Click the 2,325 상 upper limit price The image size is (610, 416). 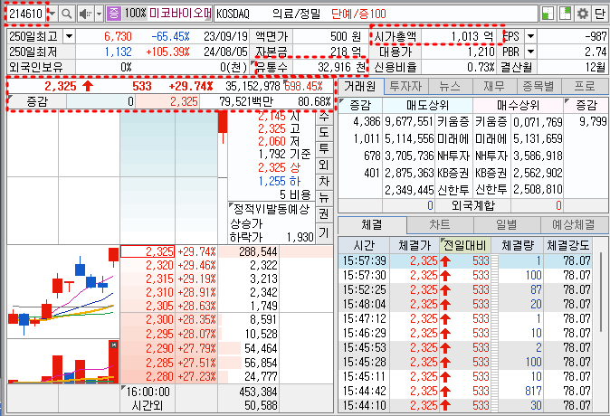(x=280, y=167)
